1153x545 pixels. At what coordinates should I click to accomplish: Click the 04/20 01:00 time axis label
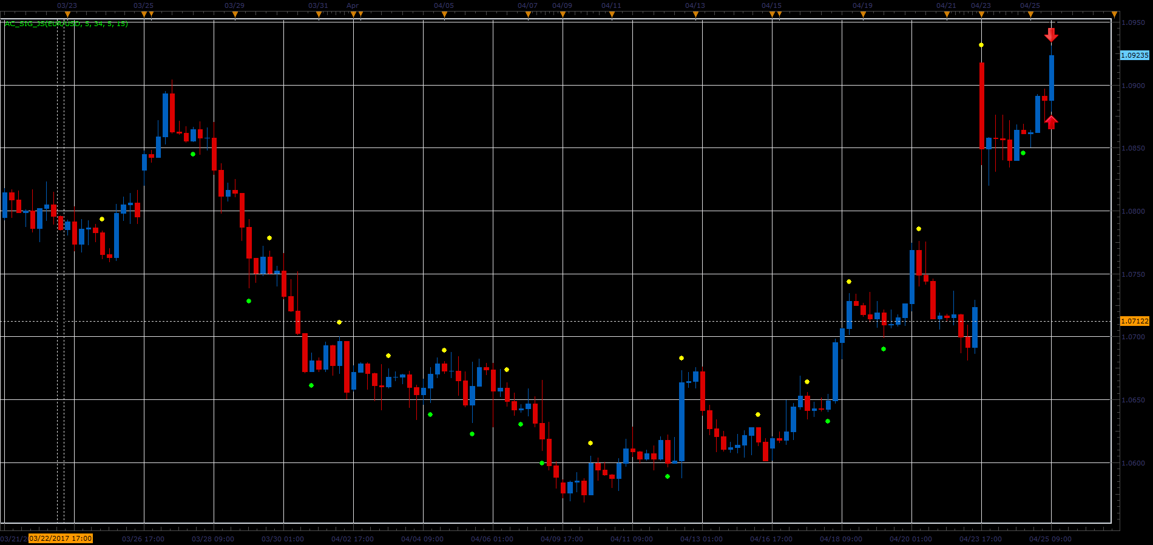pos(911,539)
